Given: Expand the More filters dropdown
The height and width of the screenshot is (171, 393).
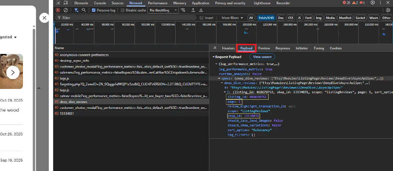Looking at the screenshot, I should point(232,18).
